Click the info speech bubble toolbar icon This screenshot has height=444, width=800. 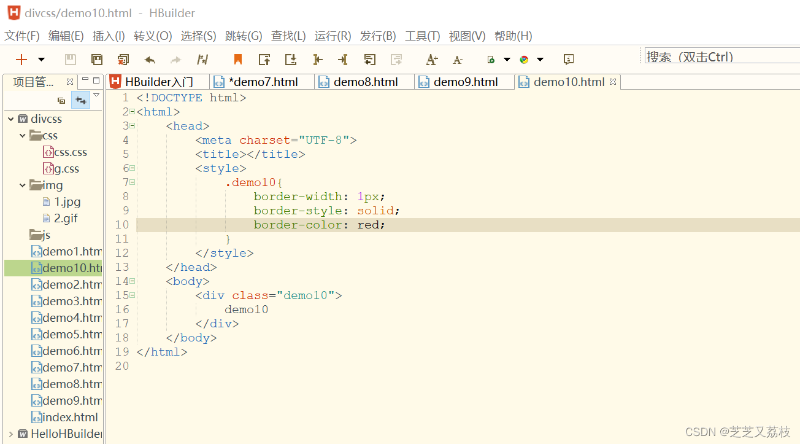[569, 60]
